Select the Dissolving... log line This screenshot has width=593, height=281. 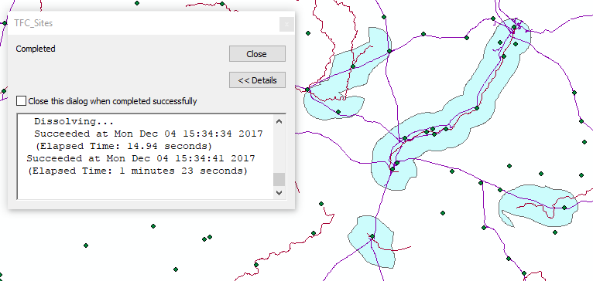point(74,122)
